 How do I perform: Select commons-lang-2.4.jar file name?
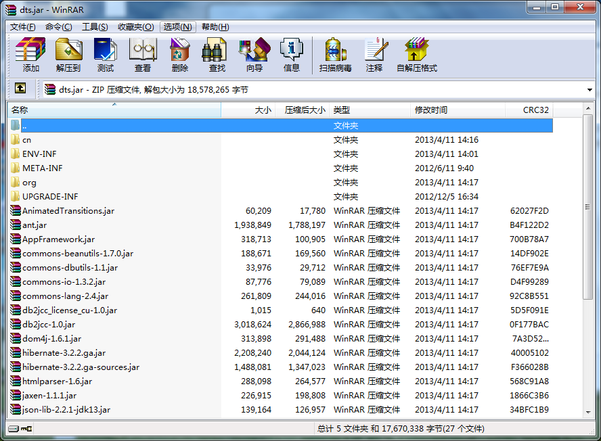[65, 296]
